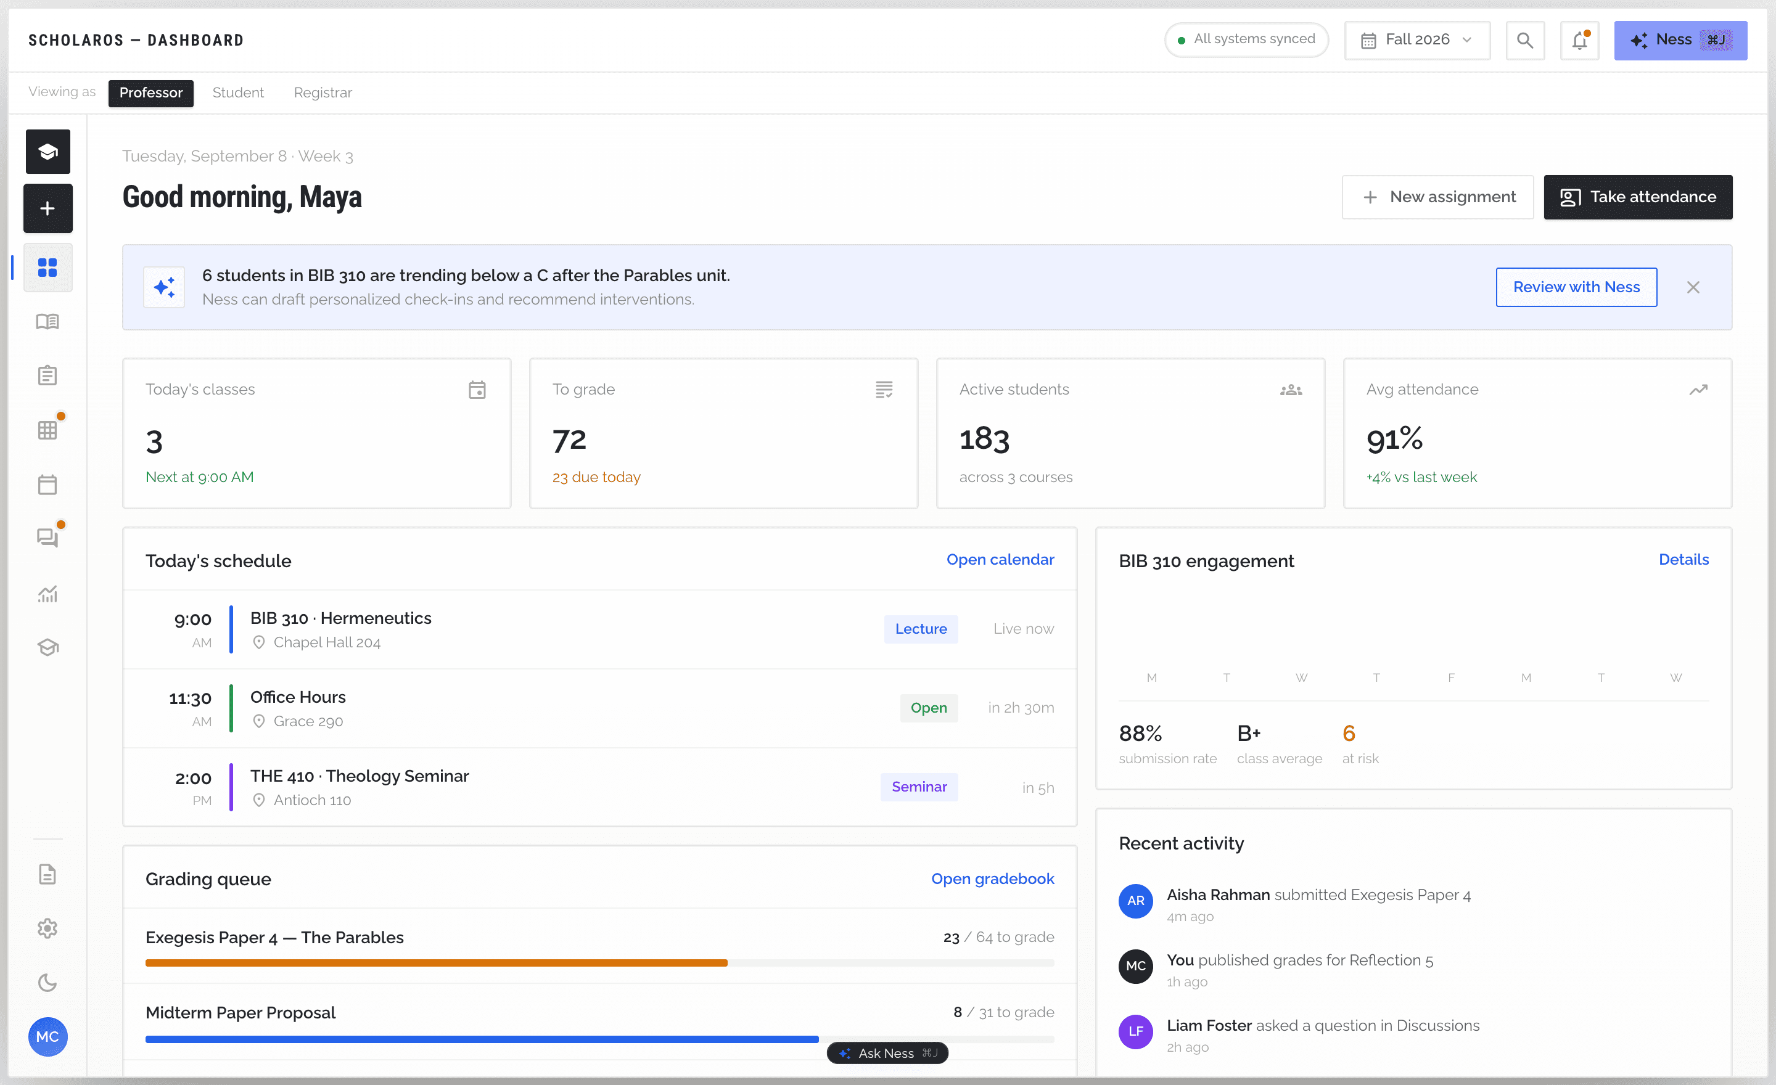Click the floating Ask Ness pill

887,1054
